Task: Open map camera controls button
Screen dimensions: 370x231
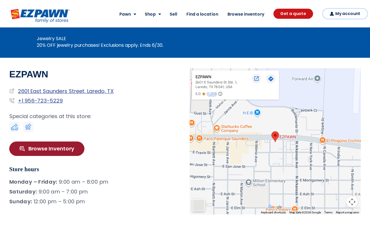Action: click(x=352, y=202)
